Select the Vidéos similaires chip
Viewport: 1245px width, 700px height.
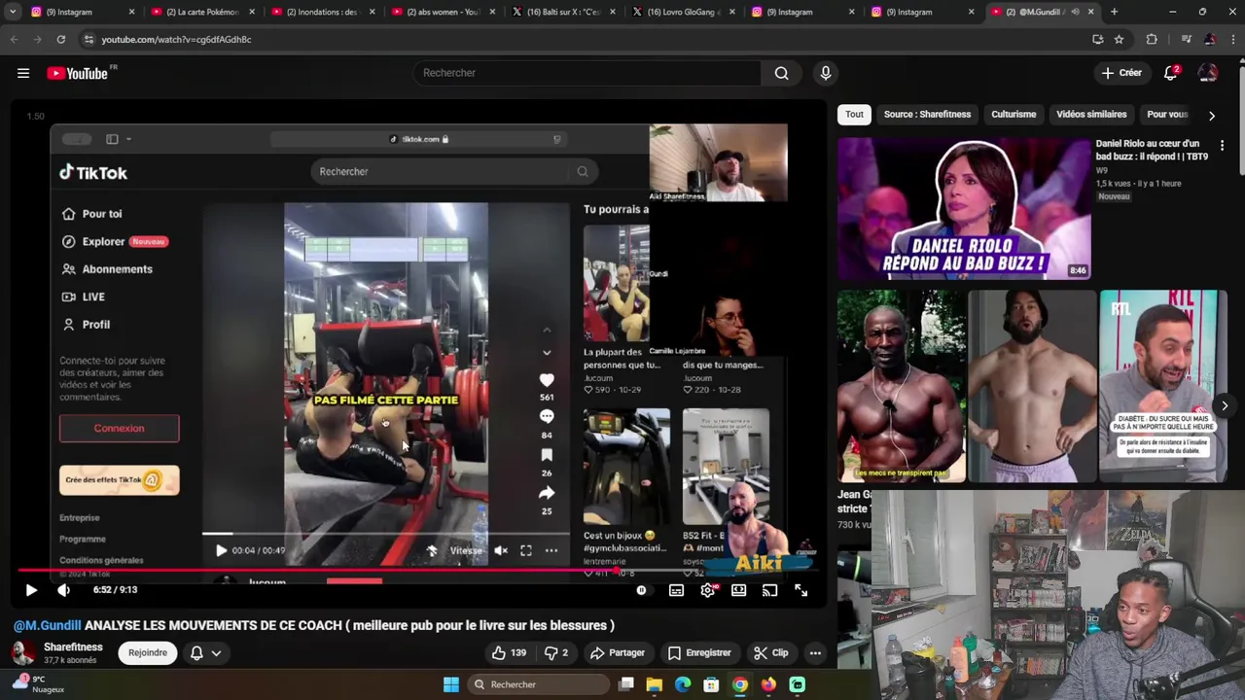pyautogui.click(x=1091, y=114)
